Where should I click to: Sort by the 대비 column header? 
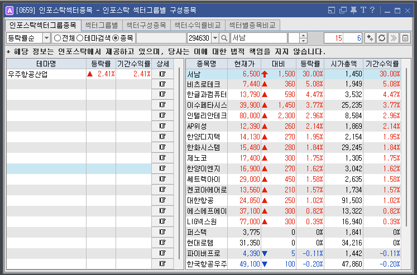coord(279,64)
